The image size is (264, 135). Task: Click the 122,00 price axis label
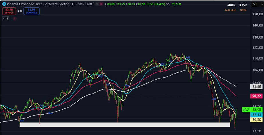(258, 48)
